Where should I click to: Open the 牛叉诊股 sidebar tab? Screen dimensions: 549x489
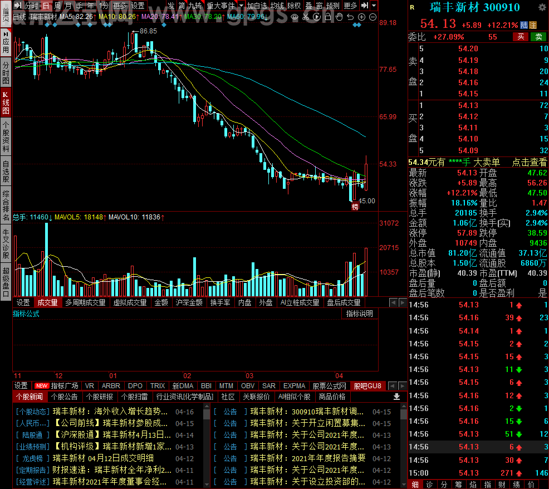tap(6, 243)
